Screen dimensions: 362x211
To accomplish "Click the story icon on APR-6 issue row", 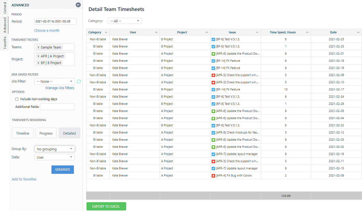I will click(213, 54).
